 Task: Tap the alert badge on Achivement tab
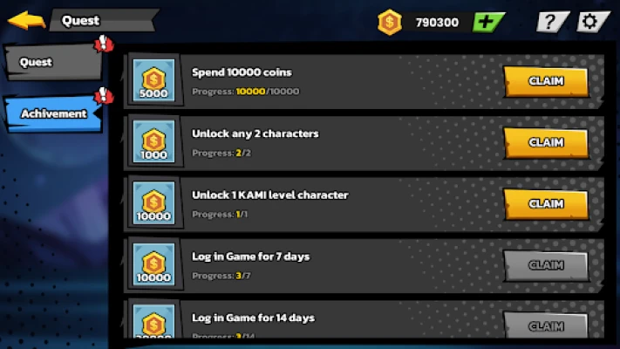coord(104,95)
